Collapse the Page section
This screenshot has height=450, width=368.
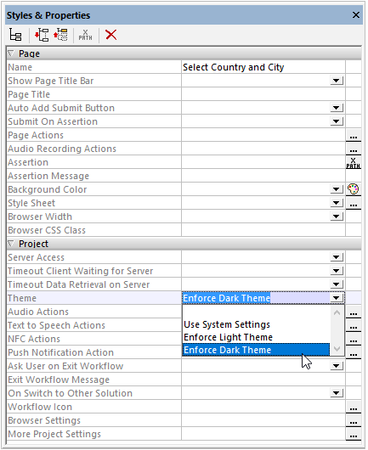pyautogui.click(x=11, y=53)
